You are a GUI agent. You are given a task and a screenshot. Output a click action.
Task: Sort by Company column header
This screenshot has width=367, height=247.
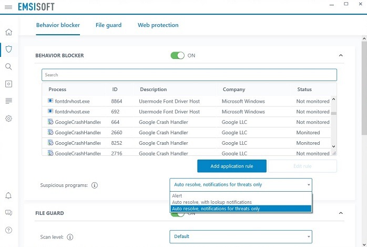click(x=234, y=90)
